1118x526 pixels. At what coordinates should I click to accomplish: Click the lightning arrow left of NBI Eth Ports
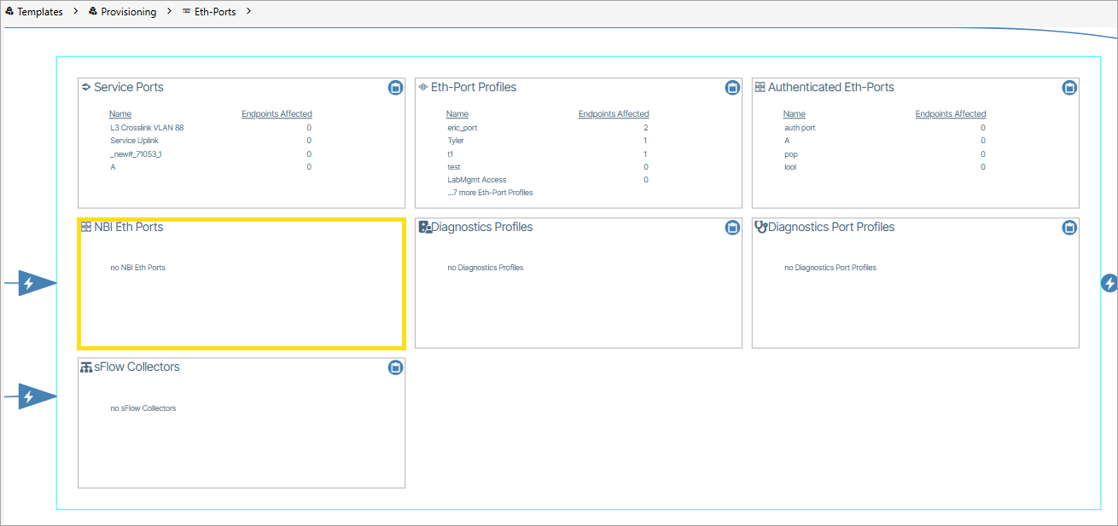[32, 283]
